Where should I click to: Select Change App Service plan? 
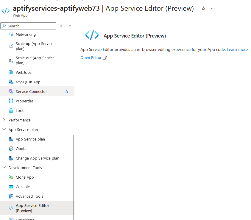pos(38,158)
